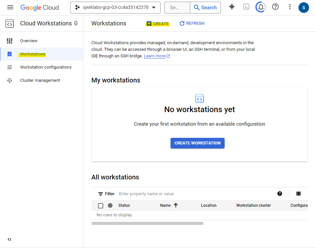The image size is (315, 248).
Task: Open the hamburger navigation menu
Action: click(x=10, y=8)
